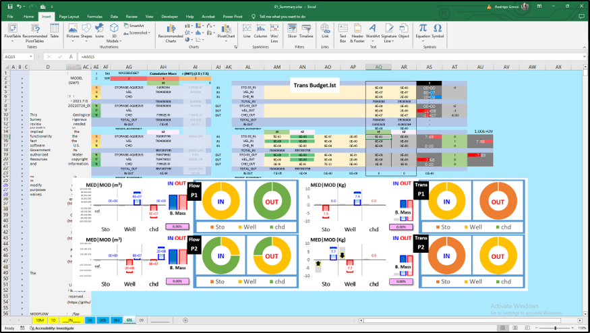Insert a Win/Loss sparkline

coord(274,33)
